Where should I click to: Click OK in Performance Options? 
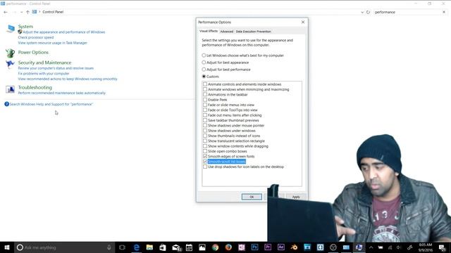(x=252, y=197)
